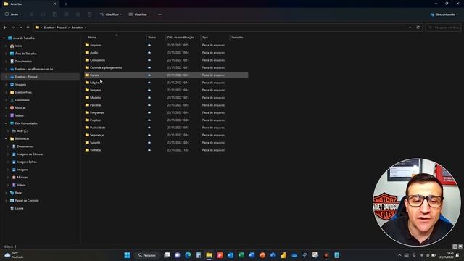Open the Novo (new item) menu
464x261 pixels.
click(13, 14)
